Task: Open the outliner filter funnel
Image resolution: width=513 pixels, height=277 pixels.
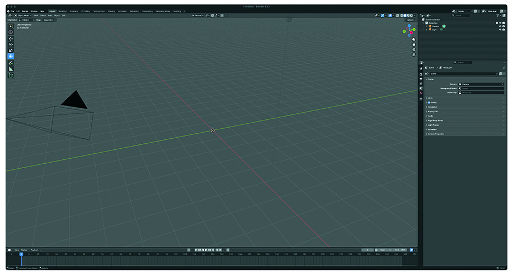Action: click(x=498, y=16)
